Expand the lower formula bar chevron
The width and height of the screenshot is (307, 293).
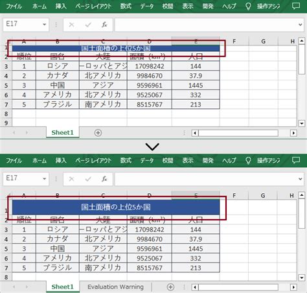pyautogui.click(x=300, y=179)
